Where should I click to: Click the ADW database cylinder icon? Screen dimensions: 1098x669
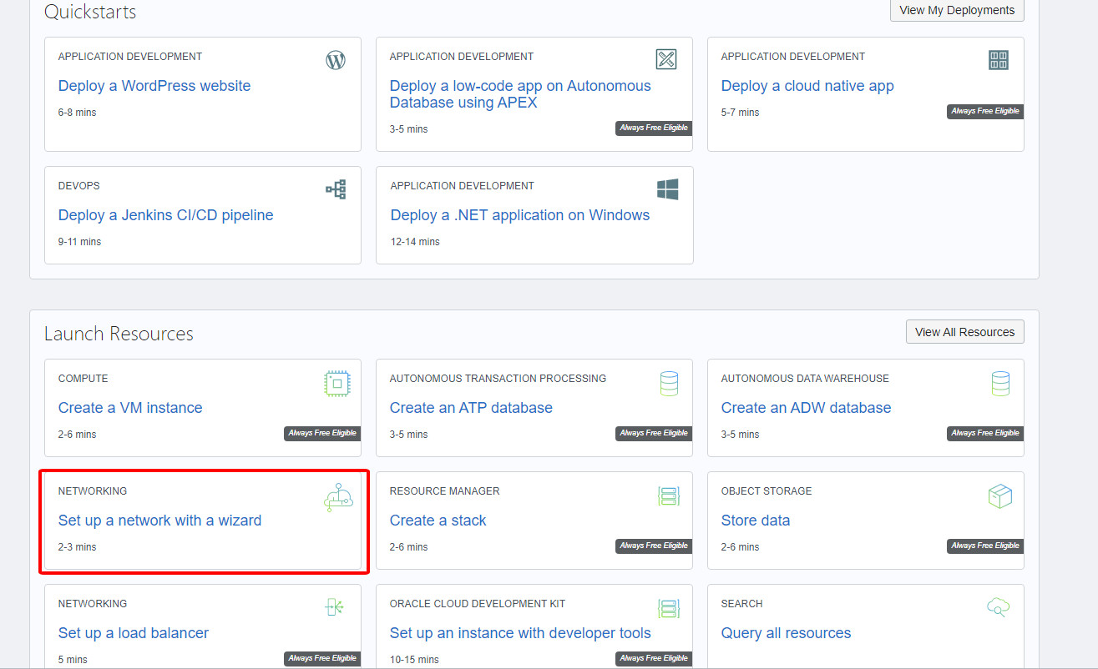999,383
